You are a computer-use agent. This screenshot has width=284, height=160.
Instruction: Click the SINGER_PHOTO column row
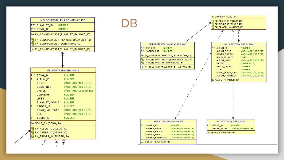pos(154,132)
